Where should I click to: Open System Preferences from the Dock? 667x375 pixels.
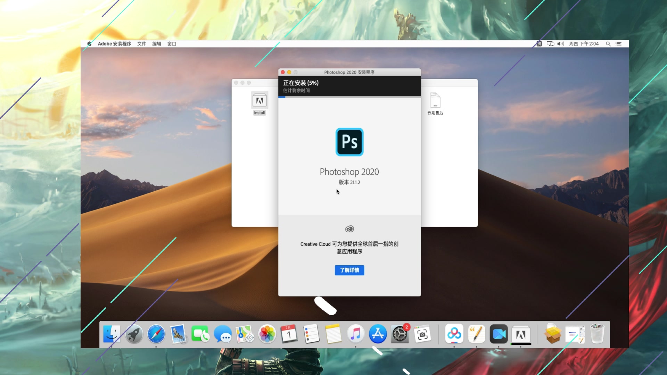tap(400, 334)
